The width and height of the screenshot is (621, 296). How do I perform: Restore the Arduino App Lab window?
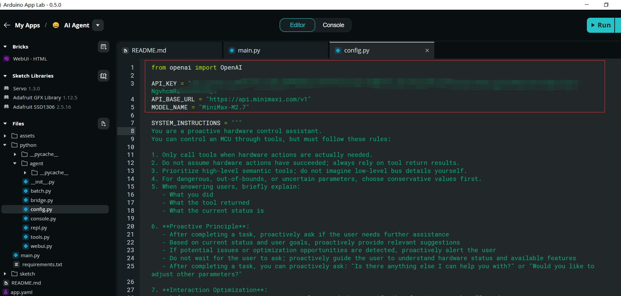click(x=606, y=5)
